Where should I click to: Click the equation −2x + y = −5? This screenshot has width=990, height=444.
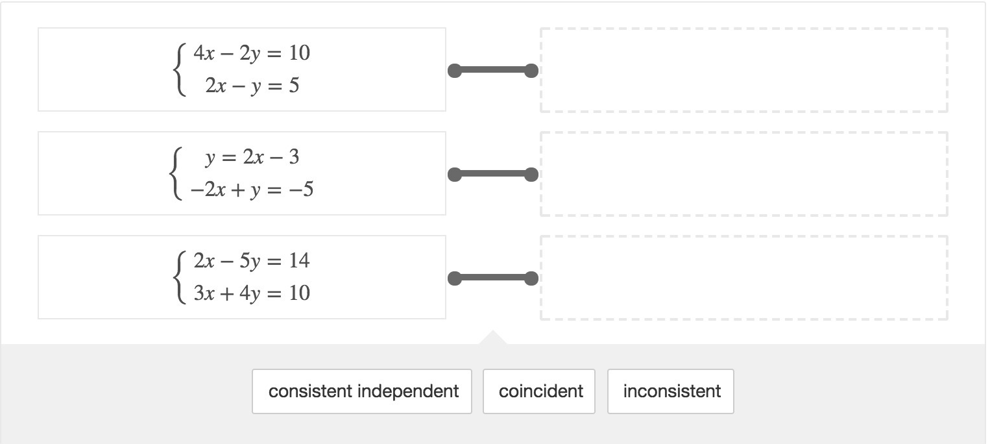(252, 190)
